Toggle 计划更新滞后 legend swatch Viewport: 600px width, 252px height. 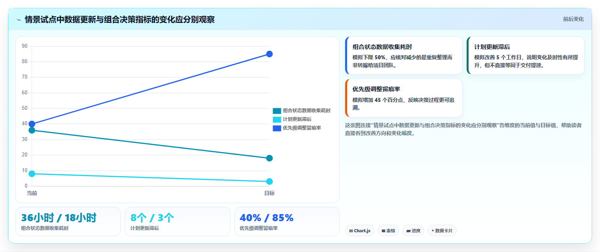tap(277, 119)
